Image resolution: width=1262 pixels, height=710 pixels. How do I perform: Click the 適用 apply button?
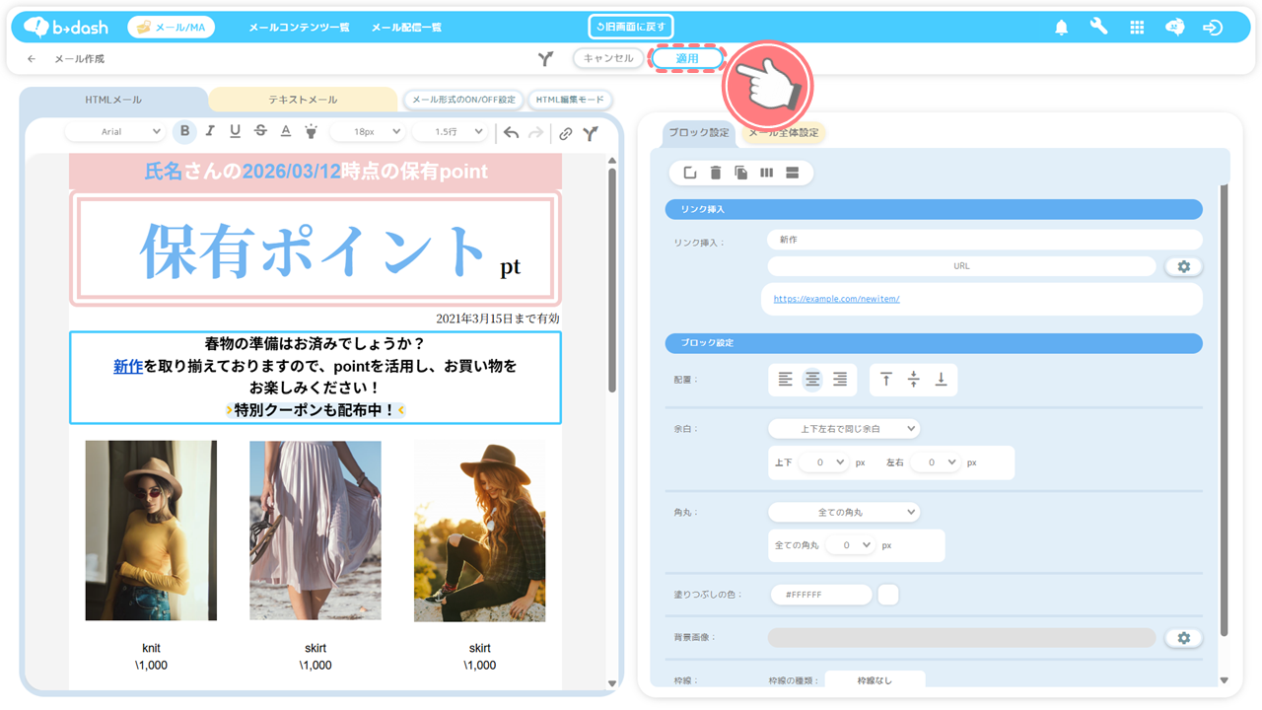pyautogui.click(x=686, y=59)
